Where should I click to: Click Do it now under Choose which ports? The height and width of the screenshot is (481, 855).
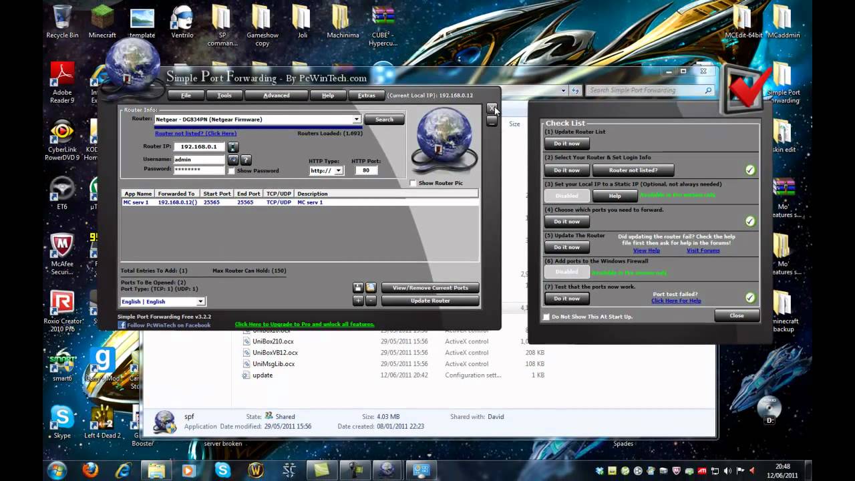[566, 222]
